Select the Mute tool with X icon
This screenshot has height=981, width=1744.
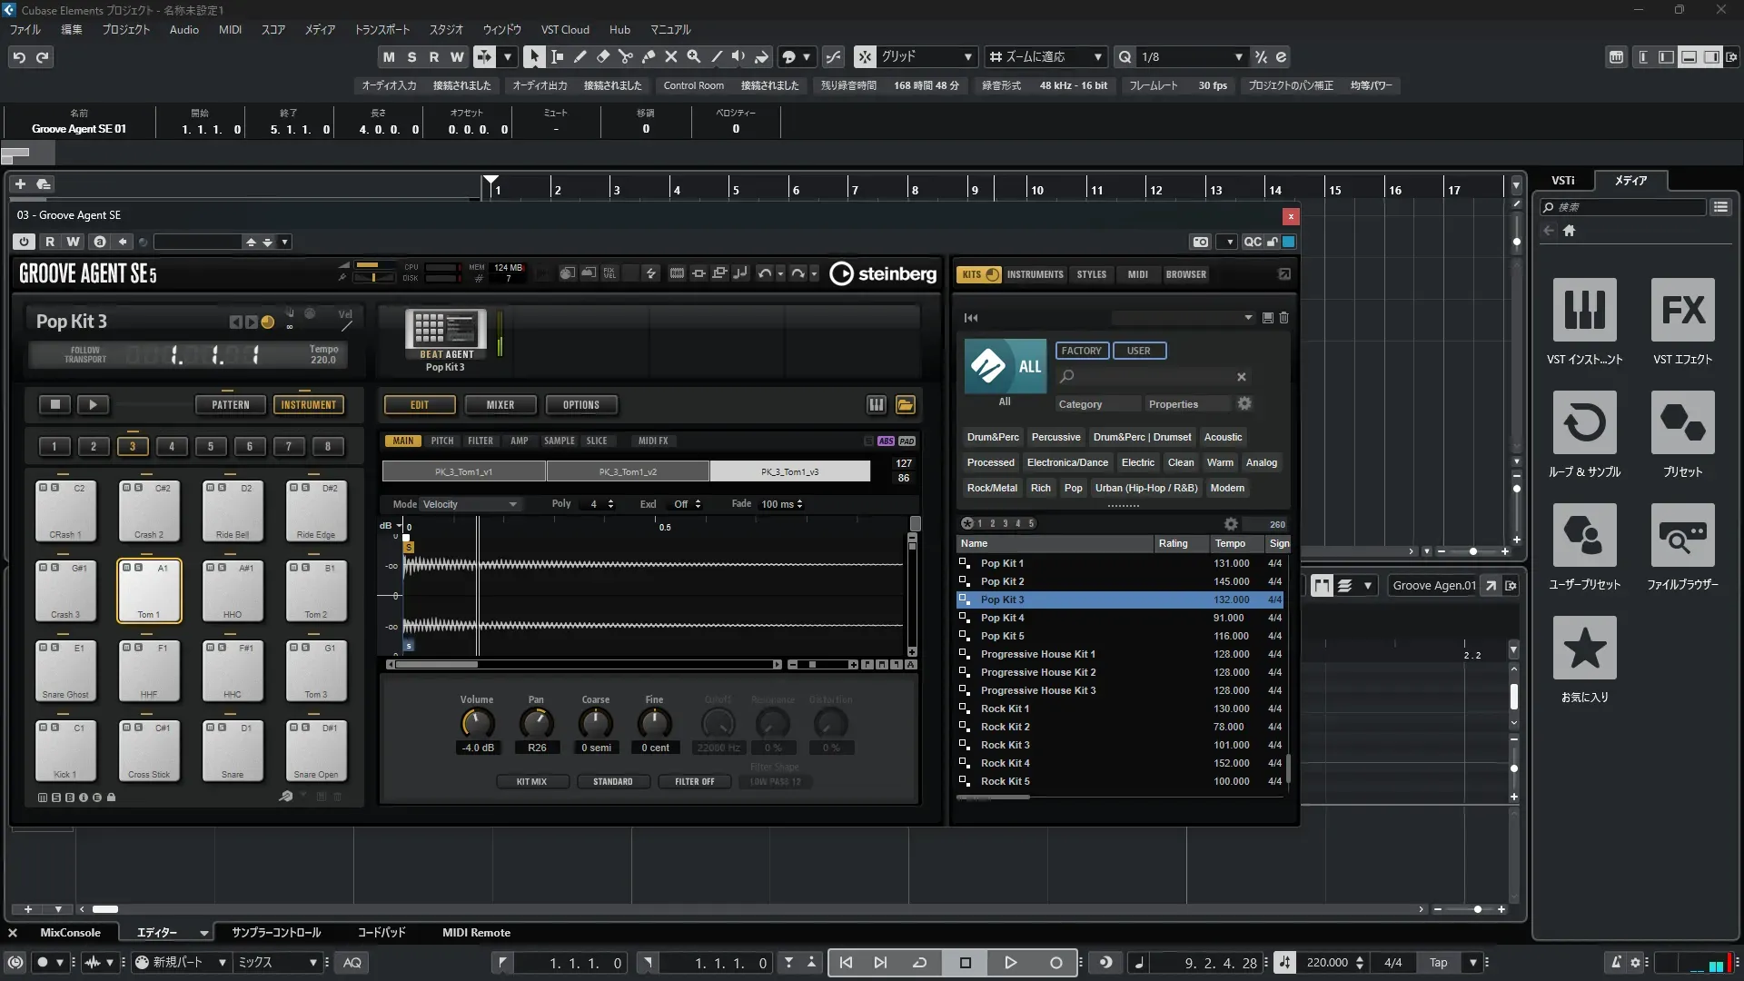670,56
